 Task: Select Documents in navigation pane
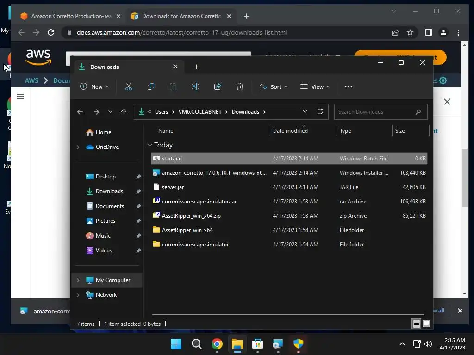pos(110,206)
